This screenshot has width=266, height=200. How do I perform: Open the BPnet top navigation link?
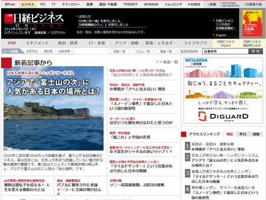tap(10, 4)
